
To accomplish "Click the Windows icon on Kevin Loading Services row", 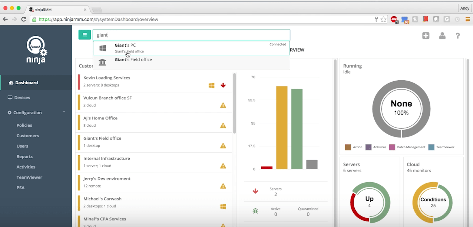I will click(x=211, y=85).
